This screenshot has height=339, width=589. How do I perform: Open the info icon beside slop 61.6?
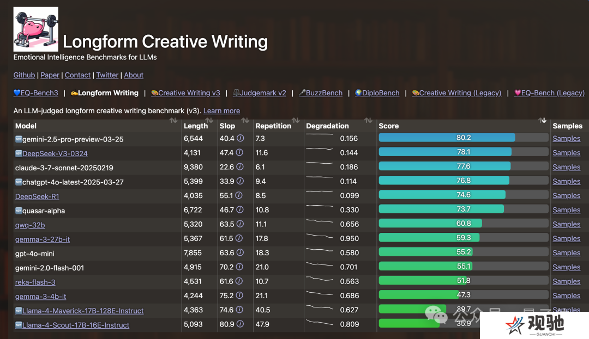tap(239, 281)
